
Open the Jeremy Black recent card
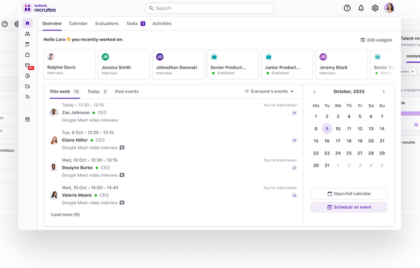(342, 65)
